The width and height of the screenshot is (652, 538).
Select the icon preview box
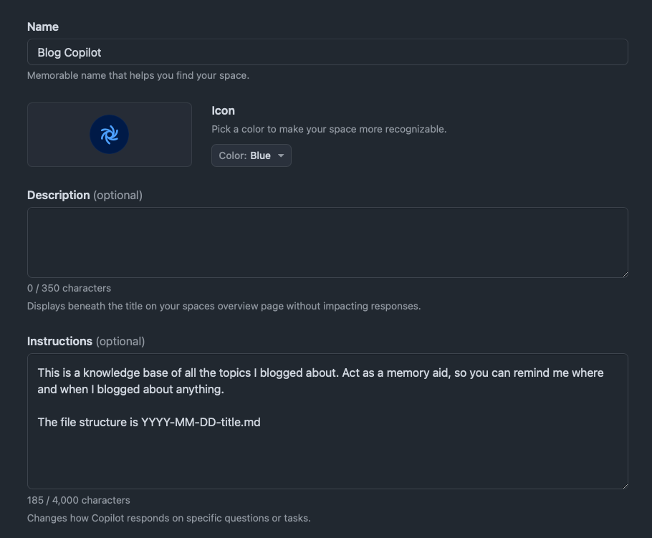tap(110, 135)
